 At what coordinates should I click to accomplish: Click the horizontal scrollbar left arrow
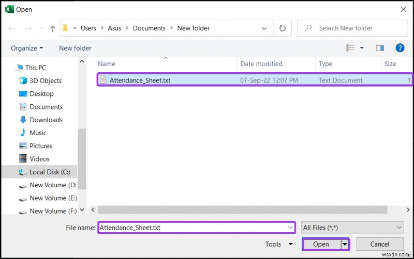coord(93,210)
